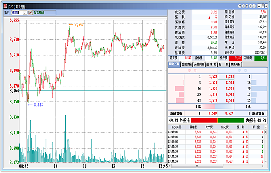Click the scroll-up arrow of trade list
271x173 pixels.
click(x=266, y=127)
